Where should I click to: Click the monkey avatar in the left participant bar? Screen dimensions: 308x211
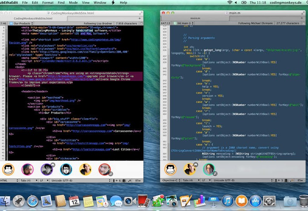click(8, 170)
